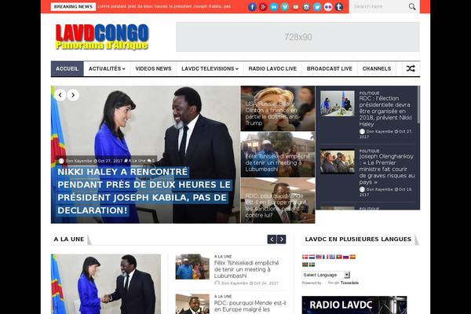The height and width of the screenshot is (314, 471).
Task: Translate site with the English flag
Action: 319,257
